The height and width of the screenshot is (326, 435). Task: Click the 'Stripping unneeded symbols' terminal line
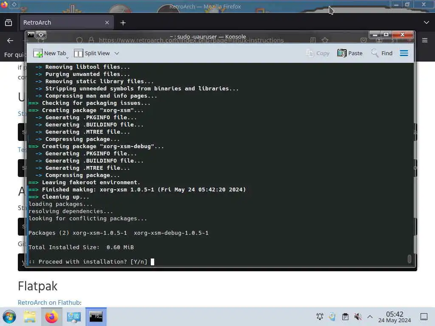tap(137, 89)
